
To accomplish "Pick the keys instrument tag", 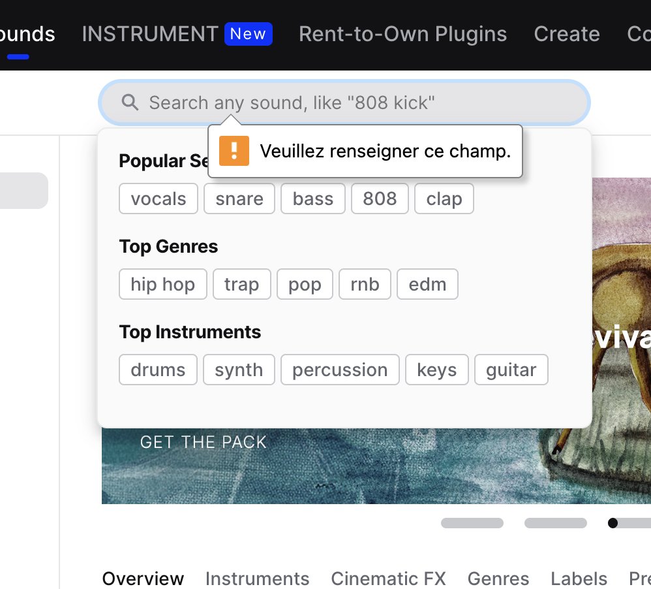I will point(437,370).
